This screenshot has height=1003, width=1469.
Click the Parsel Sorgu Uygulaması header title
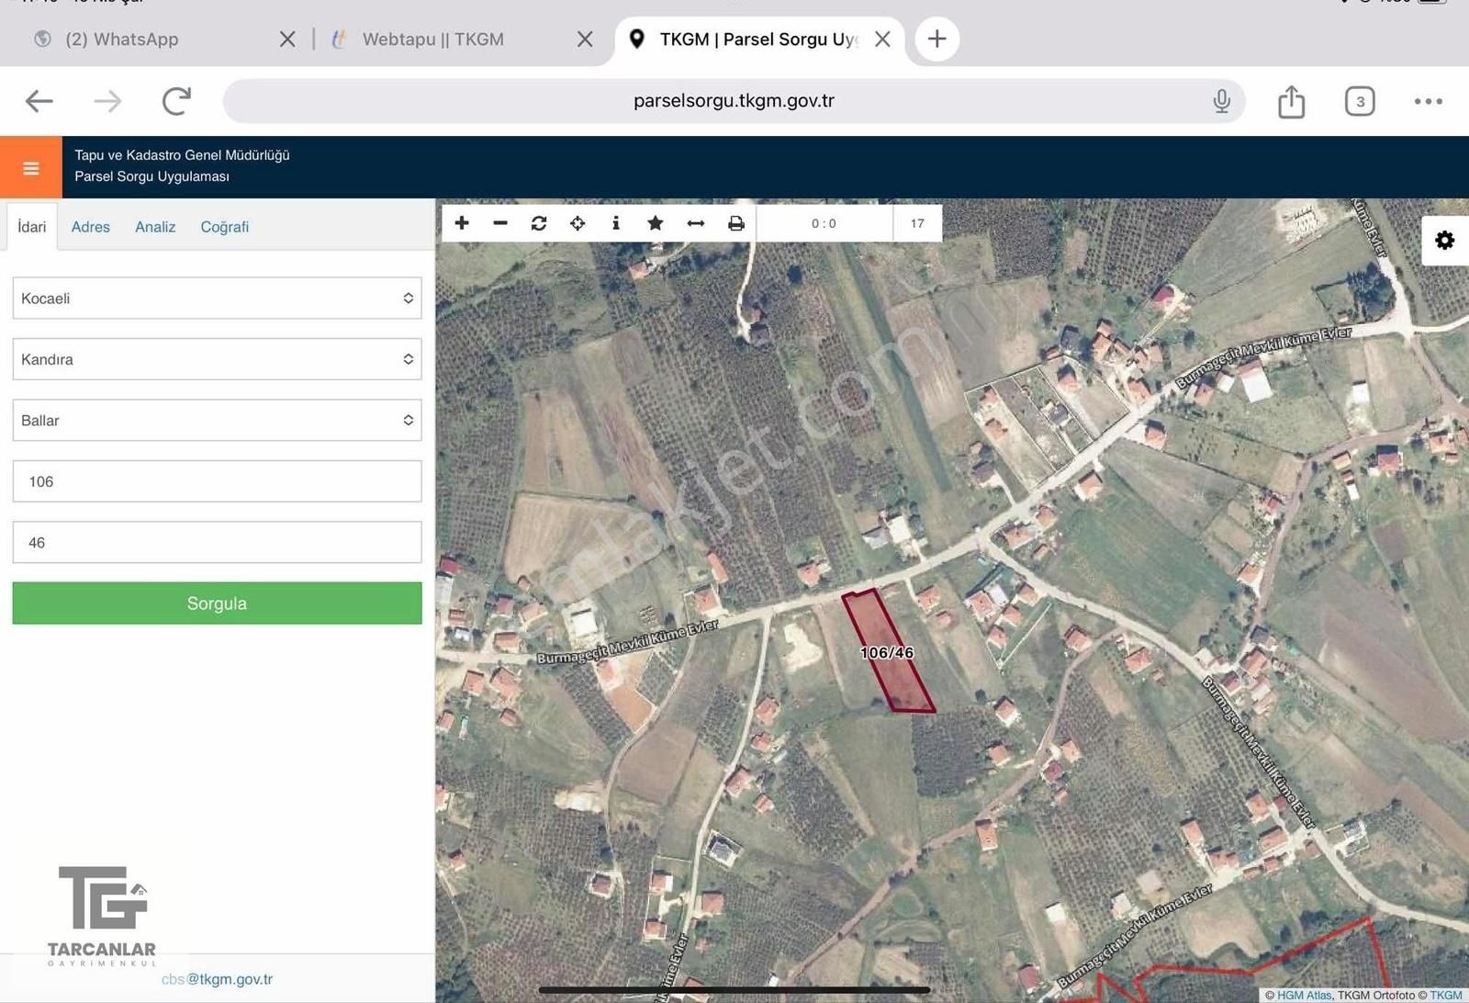(151, 176)
